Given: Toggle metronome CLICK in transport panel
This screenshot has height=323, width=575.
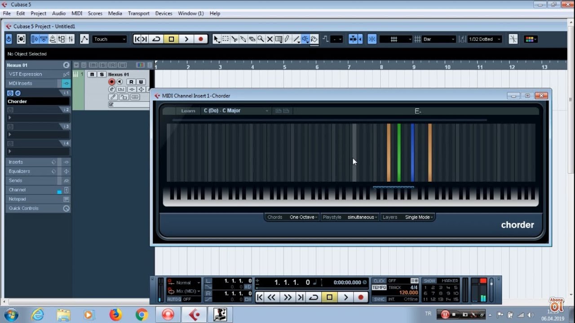Looking at the screenshot, I should pyautogui.click(x=380, y=281).
